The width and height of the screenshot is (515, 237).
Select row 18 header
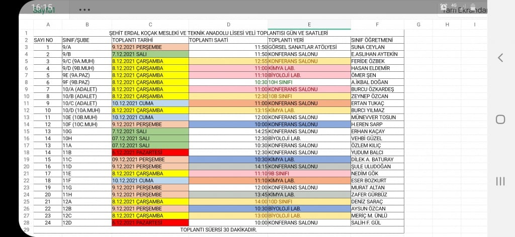click(26, 152)
